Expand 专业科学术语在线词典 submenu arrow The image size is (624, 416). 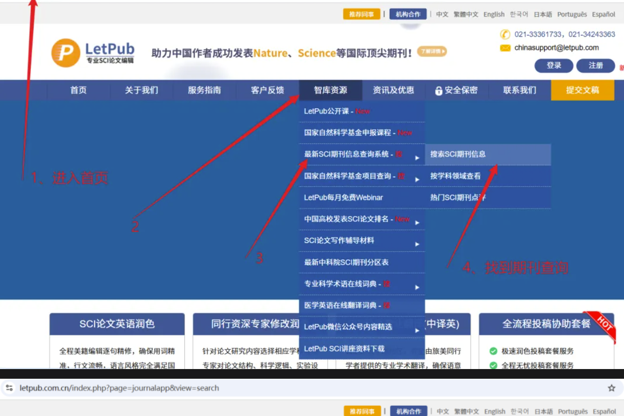[x=417, y=287]
